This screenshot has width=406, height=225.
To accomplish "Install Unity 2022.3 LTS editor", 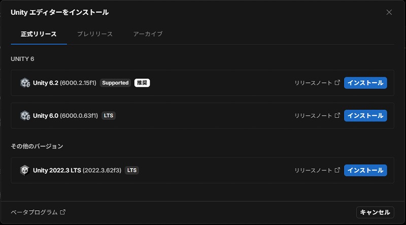I will (x=365, y=170).
